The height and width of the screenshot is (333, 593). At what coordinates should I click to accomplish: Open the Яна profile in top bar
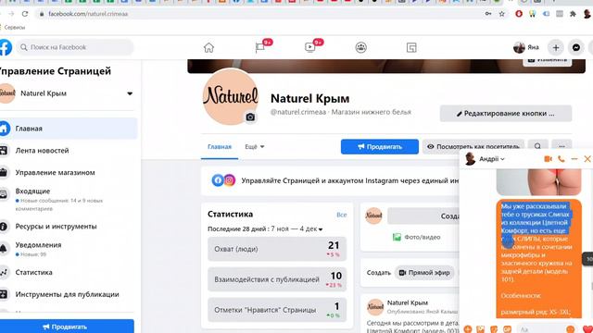coord(526,47)
